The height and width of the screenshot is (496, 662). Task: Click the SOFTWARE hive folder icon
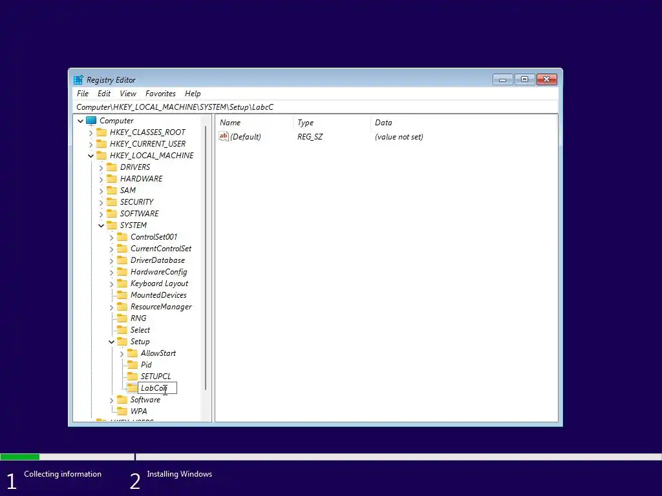coord(112,213)
